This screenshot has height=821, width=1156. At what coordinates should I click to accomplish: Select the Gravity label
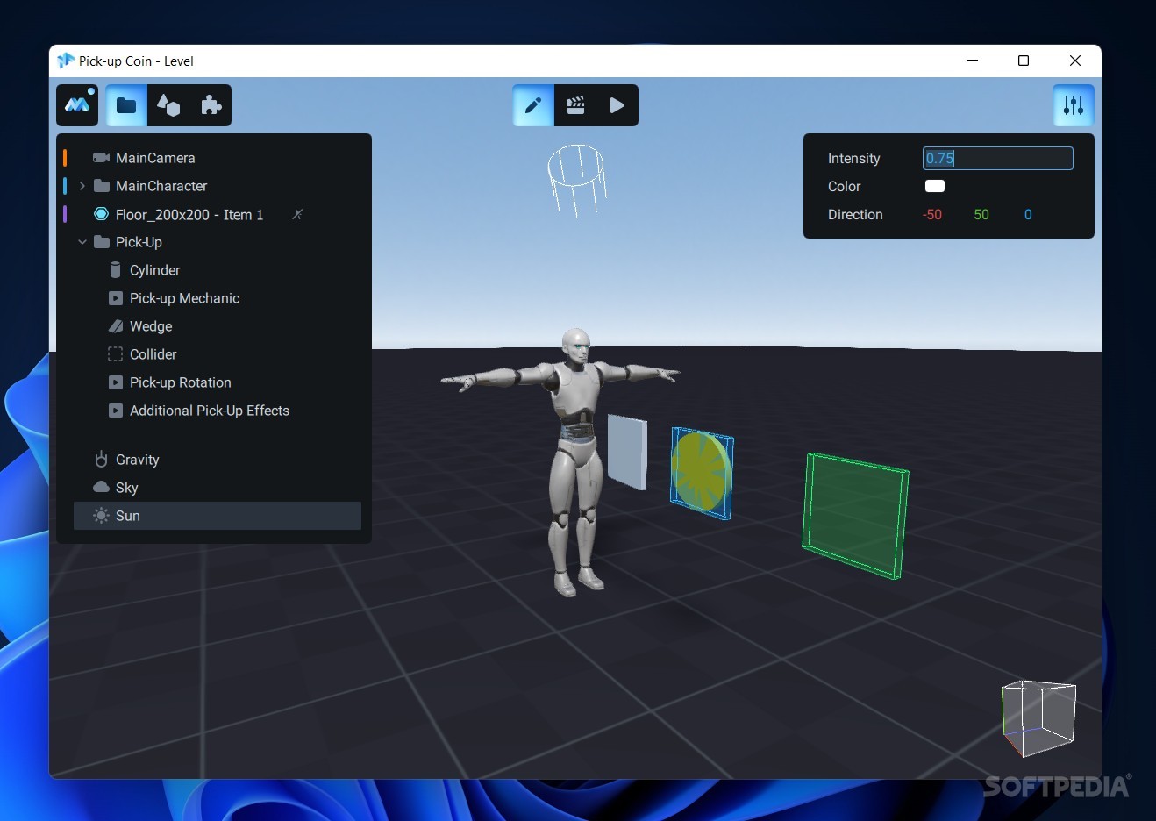138,460
